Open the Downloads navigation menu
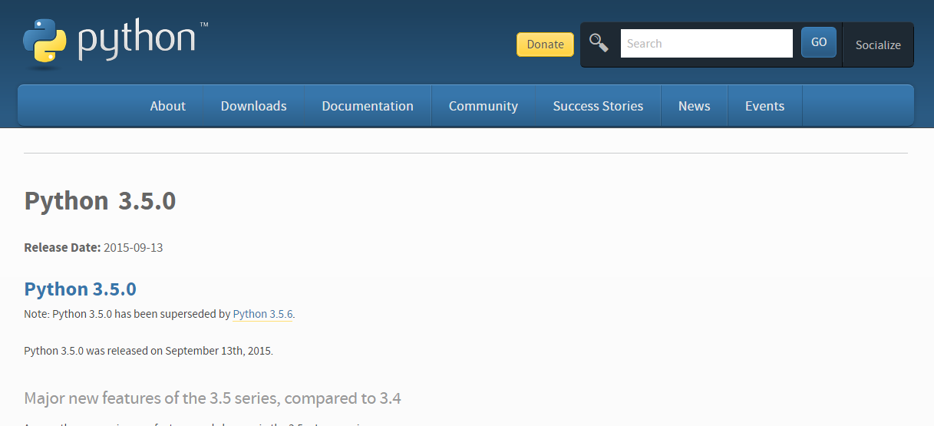Screen dimensions: 934x426 [x=254, y=106]
